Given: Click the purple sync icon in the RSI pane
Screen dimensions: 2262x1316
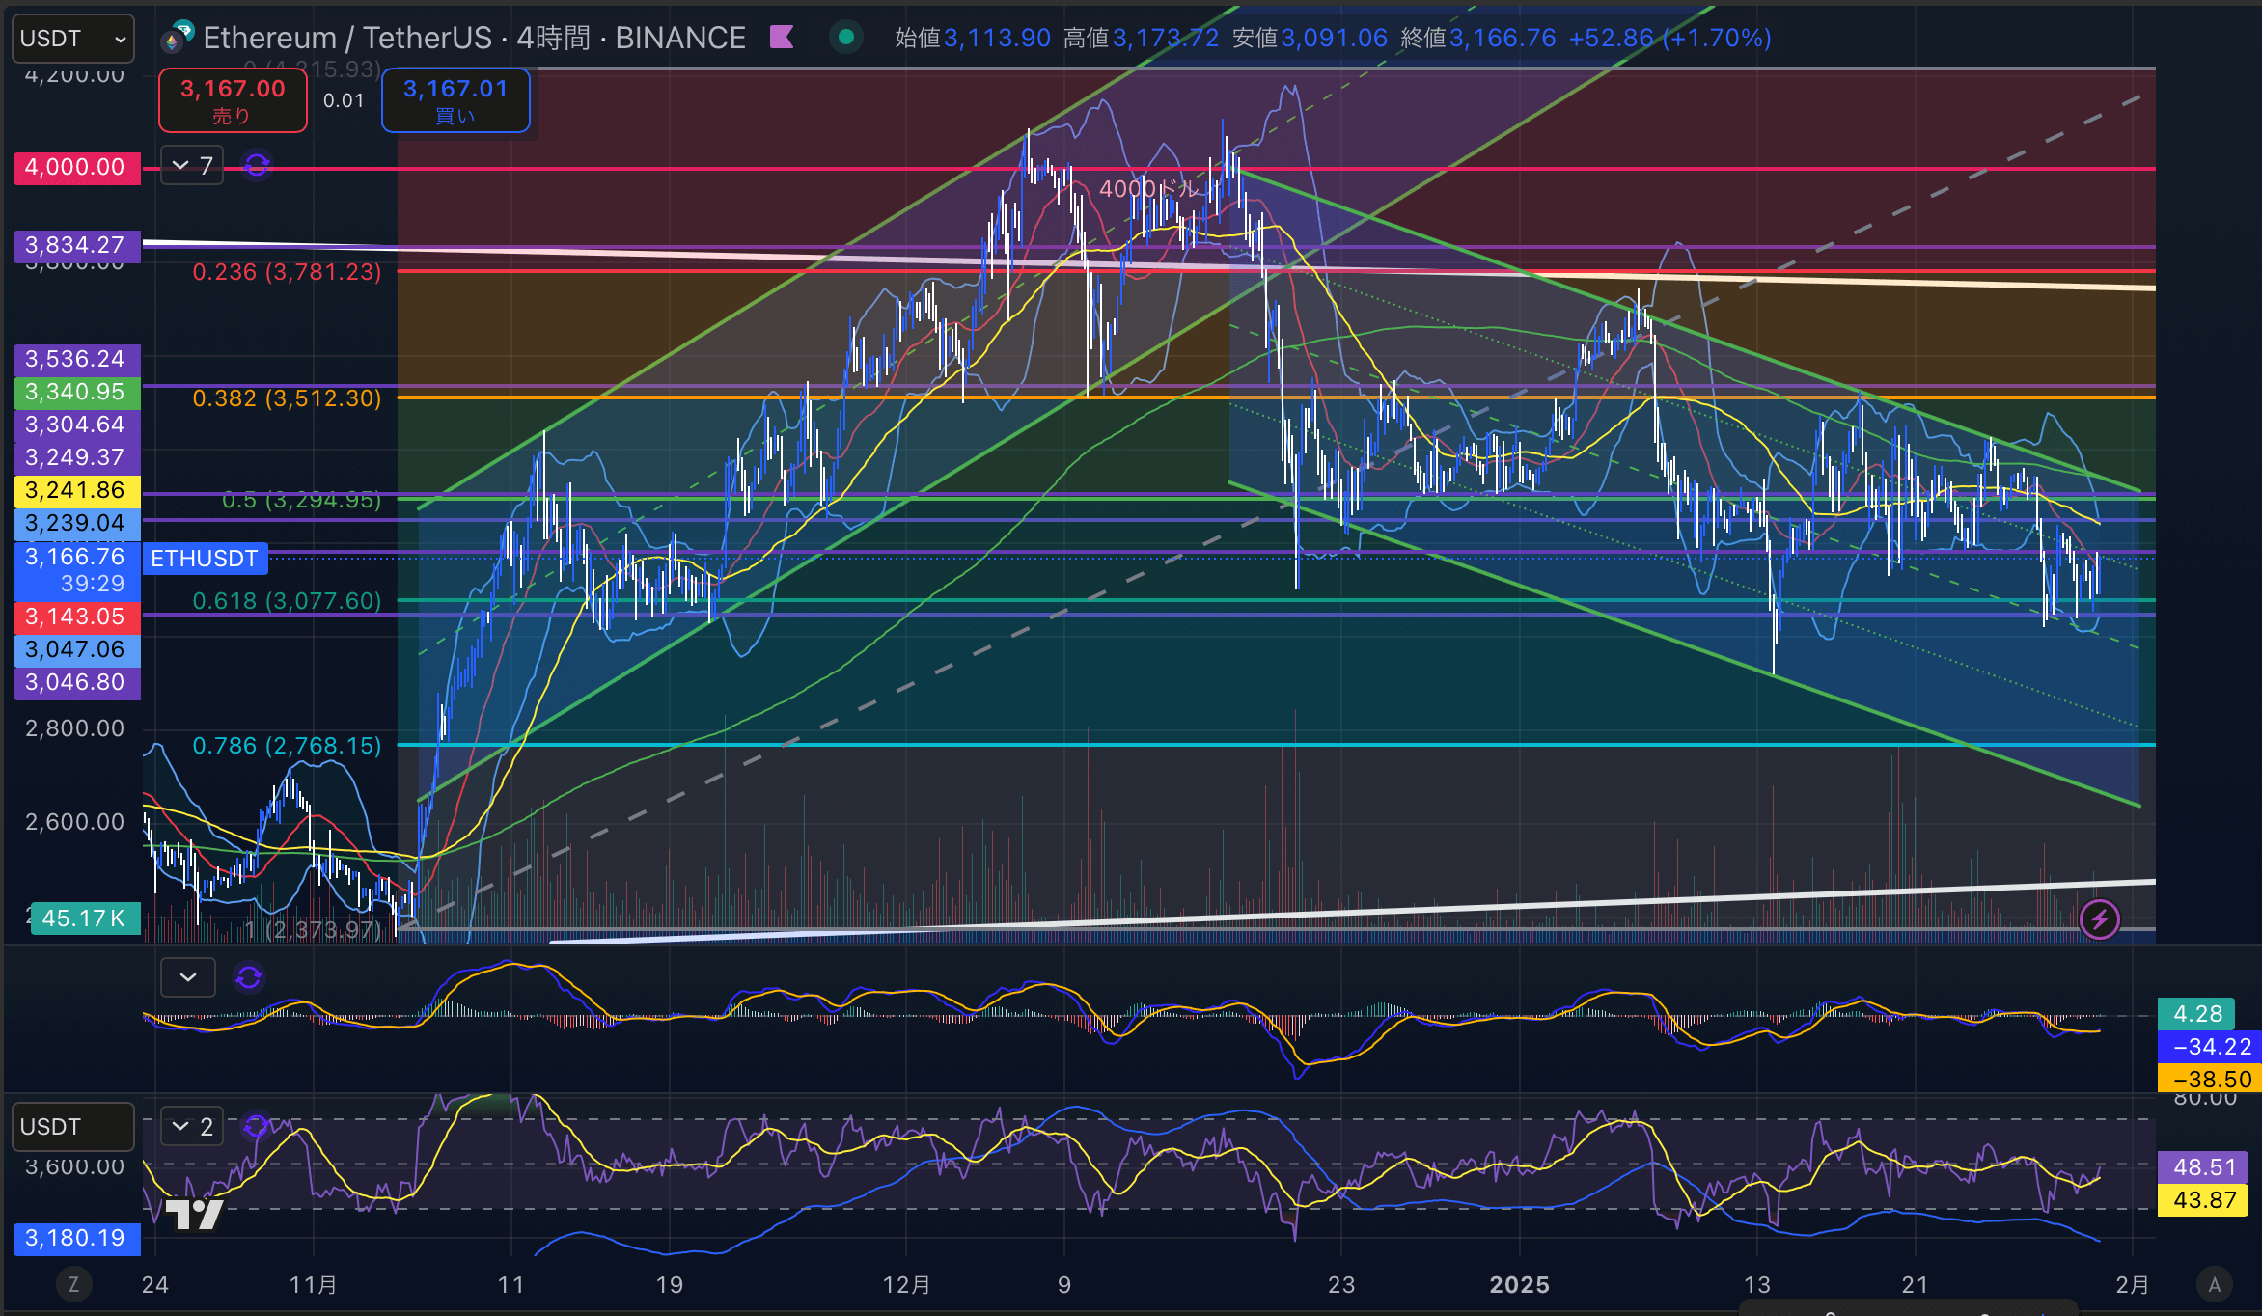Looking at the screenshot, I should [256, 1126].
